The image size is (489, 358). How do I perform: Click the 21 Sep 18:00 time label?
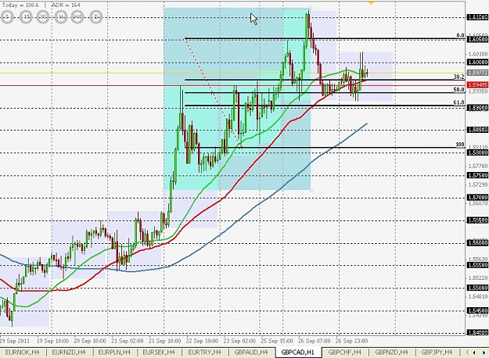pyautogui.click(x=164, y=341)
